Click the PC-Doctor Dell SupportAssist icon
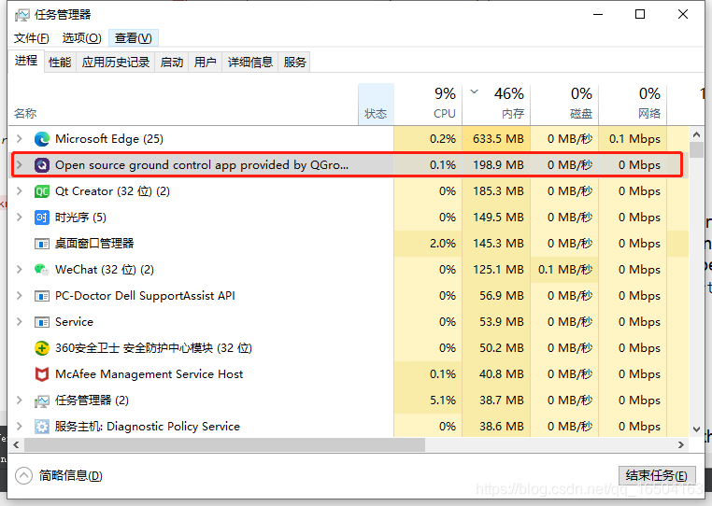Screen dimensions: 712x506 pos(42,296)
